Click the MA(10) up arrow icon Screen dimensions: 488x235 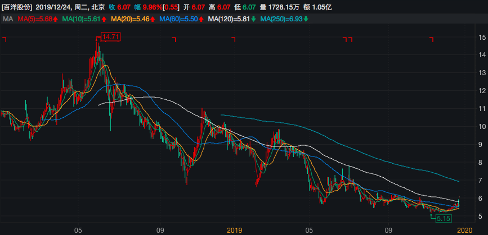(x=104, y=20)
